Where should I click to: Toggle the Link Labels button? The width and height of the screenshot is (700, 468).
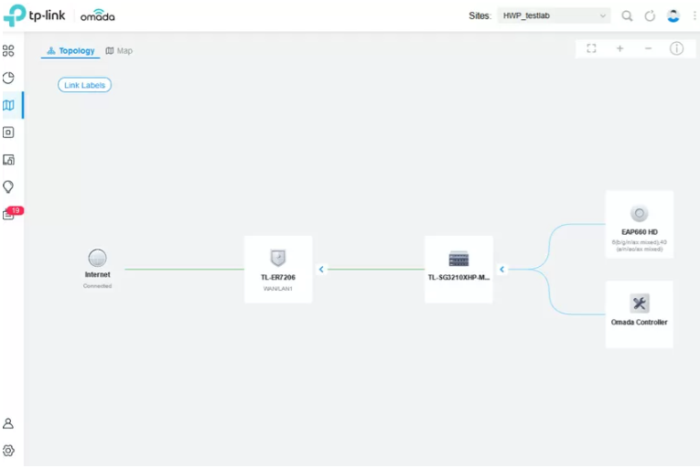pyautogui.click(x=84, y=85)
